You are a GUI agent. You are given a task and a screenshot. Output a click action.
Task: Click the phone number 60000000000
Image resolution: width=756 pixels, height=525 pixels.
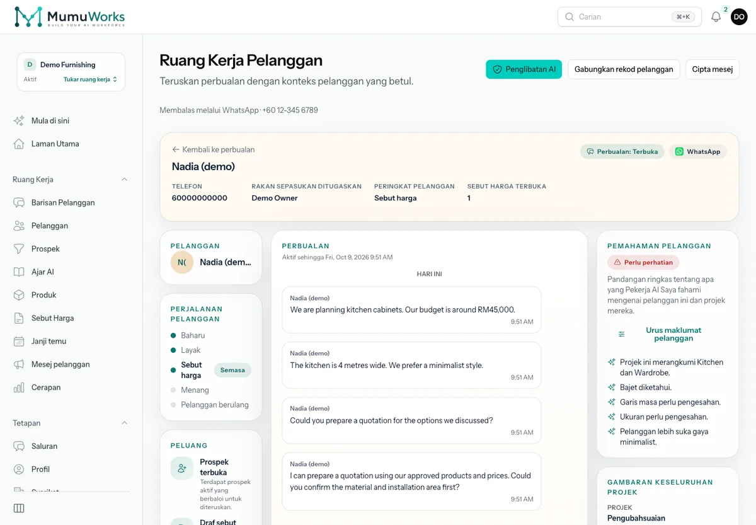pos(200,198)
